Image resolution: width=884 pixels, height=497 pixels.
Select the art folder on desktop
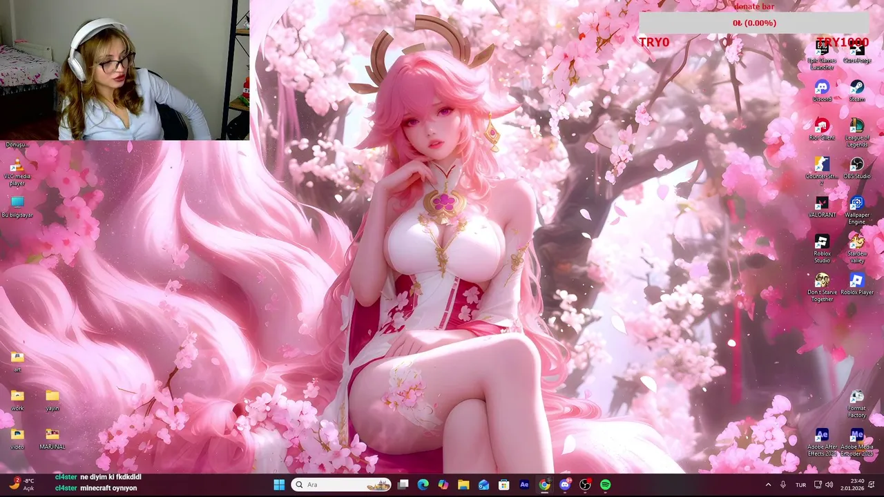pos(17,362)
